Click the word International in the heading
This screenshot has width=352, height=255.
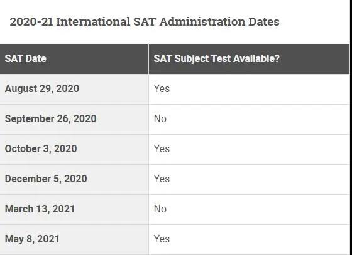coord(93,22)
